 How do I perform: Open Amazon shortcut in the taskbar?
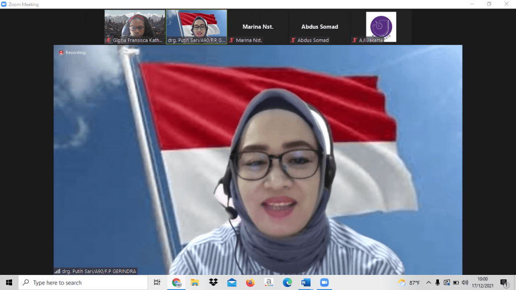point(269,282)
